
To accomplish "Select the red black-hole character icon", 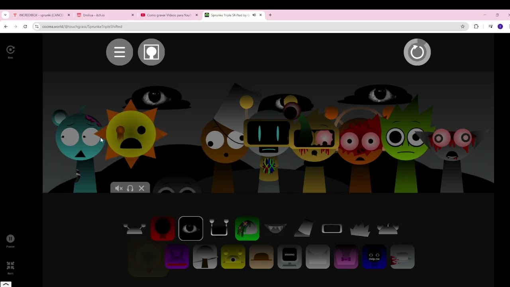I will pos(163,228).
